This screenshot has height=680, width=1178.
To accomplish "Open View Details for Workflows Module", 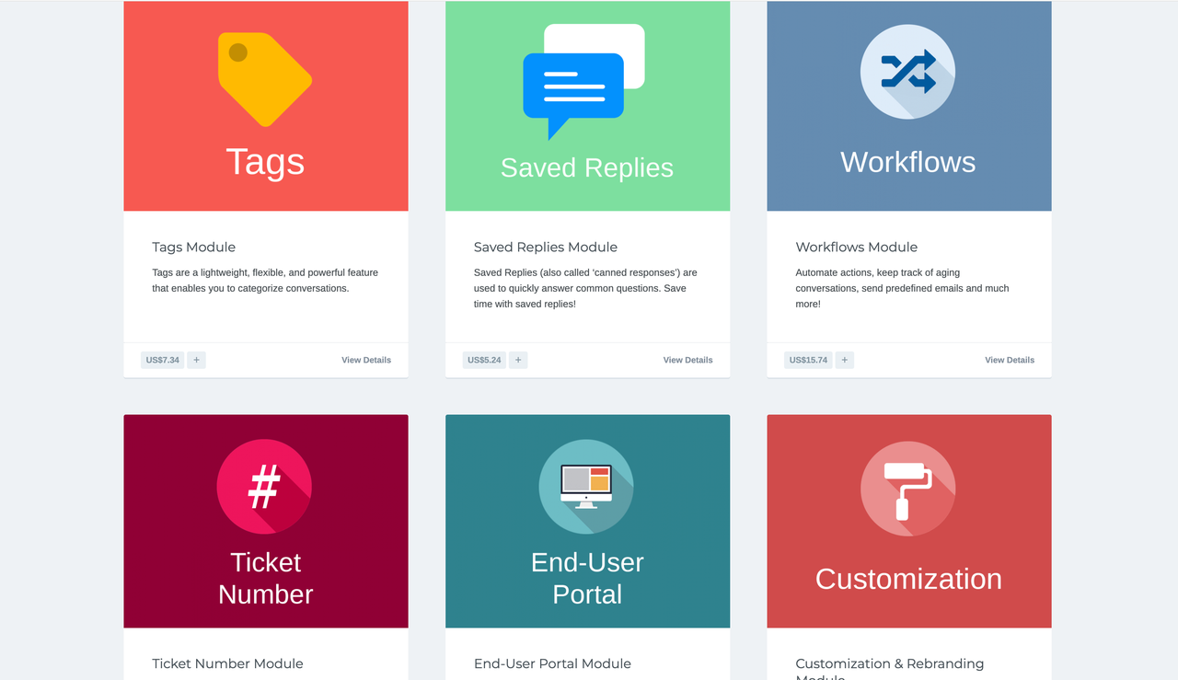I will pyautogui.click(x=1010, y=360).
